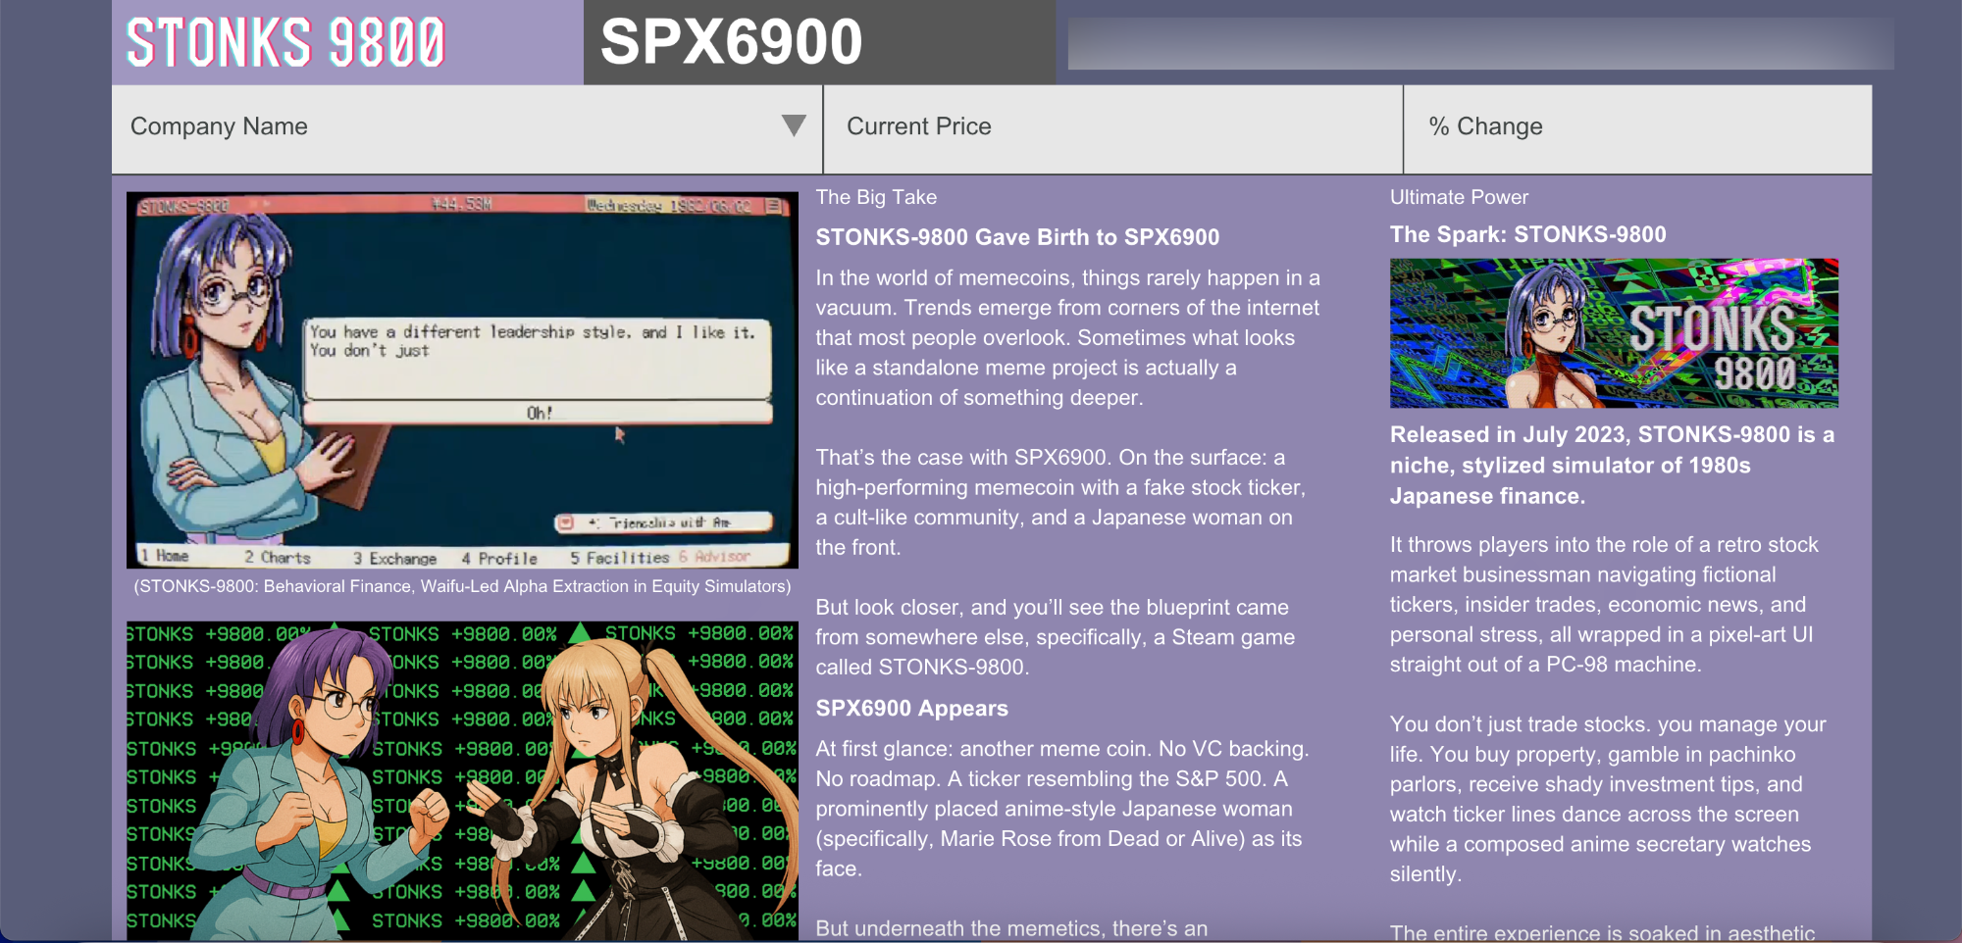The width and height of the screenshot is (1962, 943).
Task: Sort by Company Name column header
Action: (x=467, y=128)
